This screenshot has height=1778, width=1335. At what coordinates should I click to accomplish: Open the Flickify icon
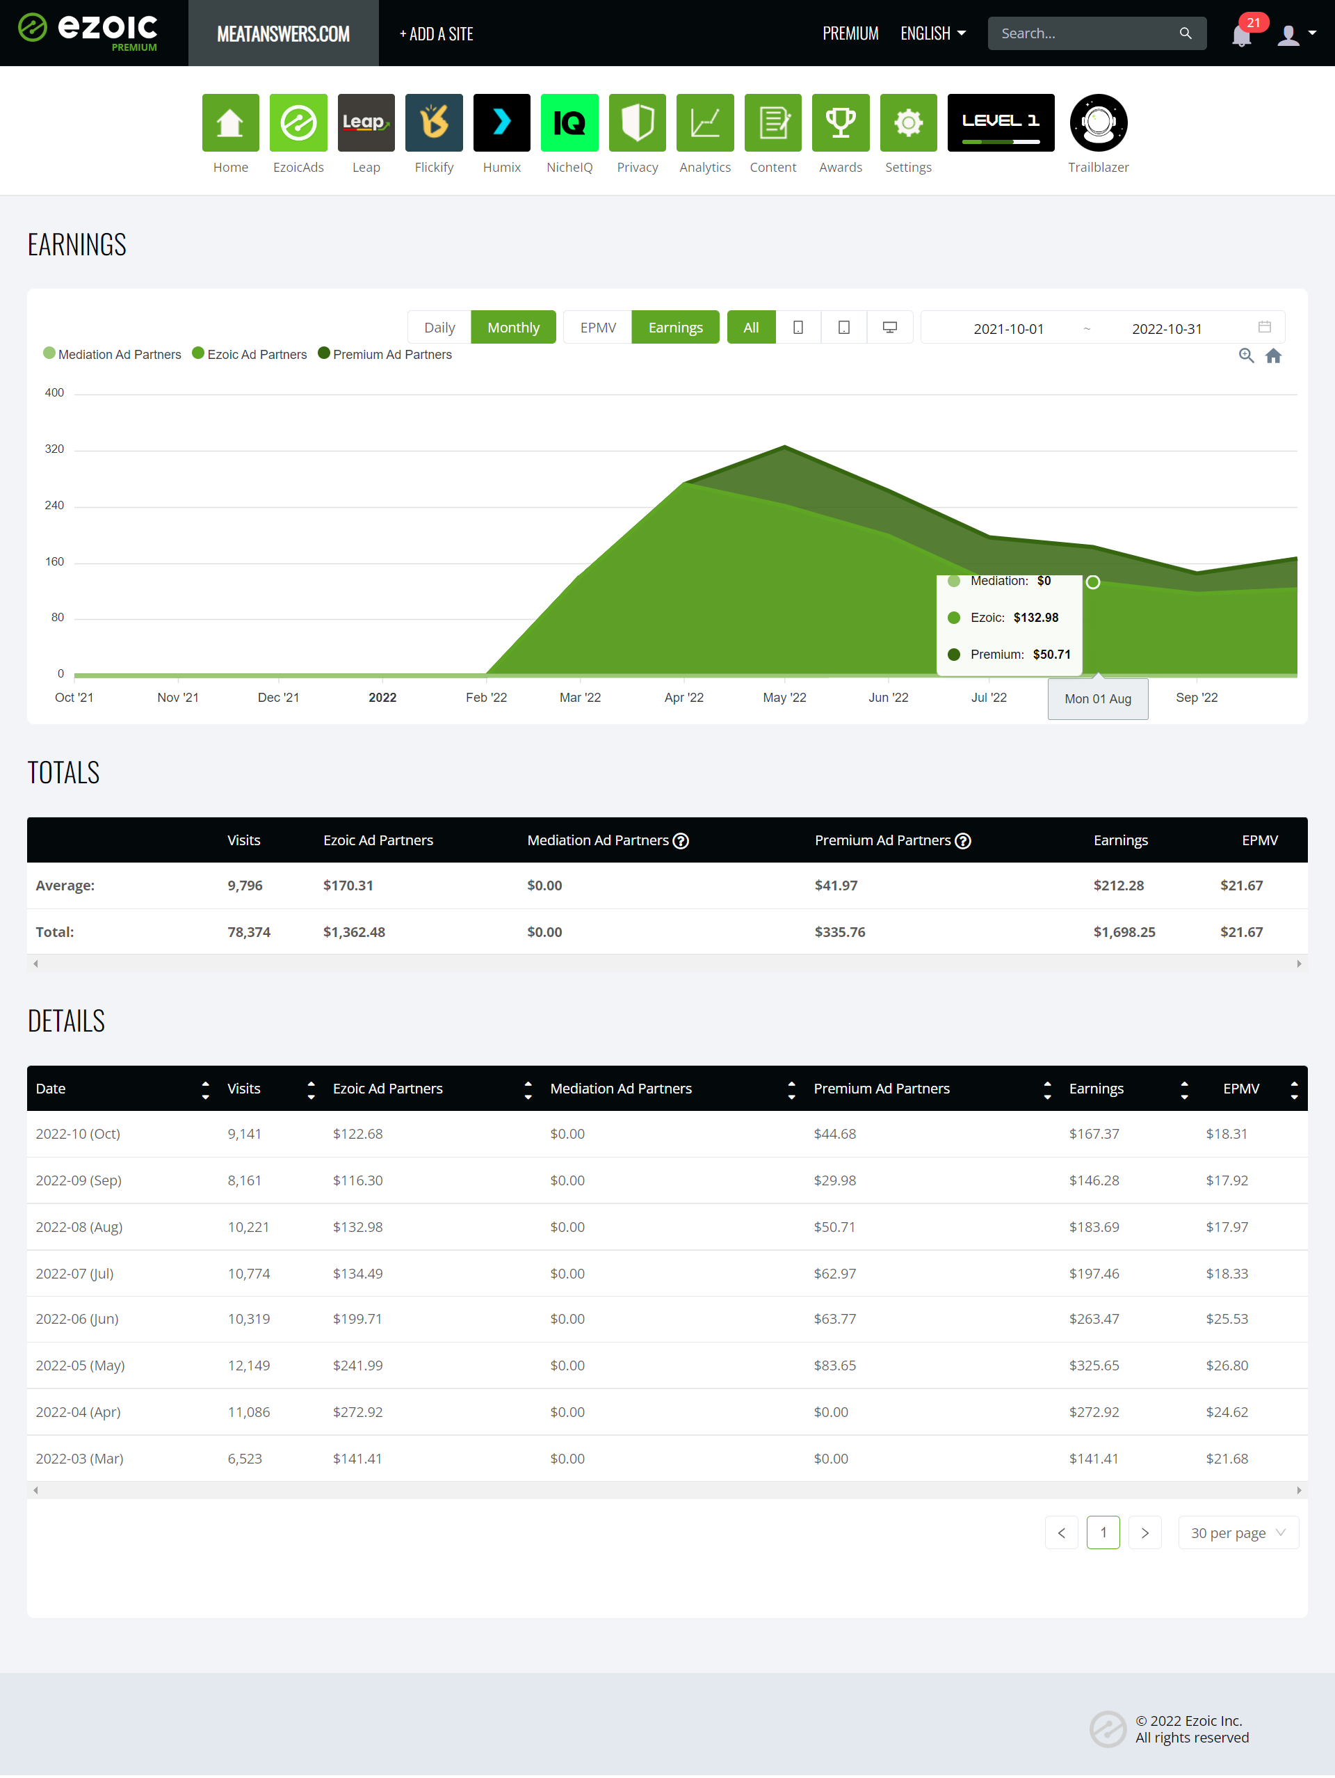tap(434, 123)
